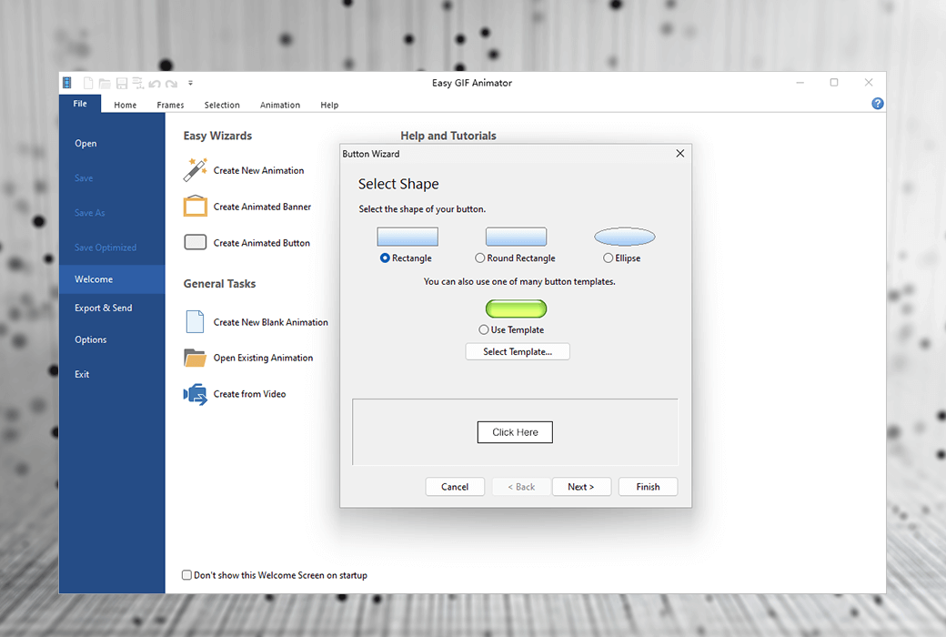
Task: Click the green template button preview
Action: click(516, 308)
